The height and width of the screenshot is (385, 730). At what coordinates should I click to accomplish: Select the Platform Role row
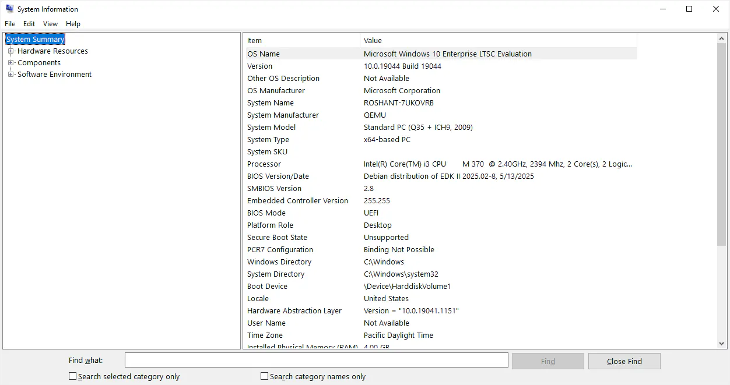point(440,225)
